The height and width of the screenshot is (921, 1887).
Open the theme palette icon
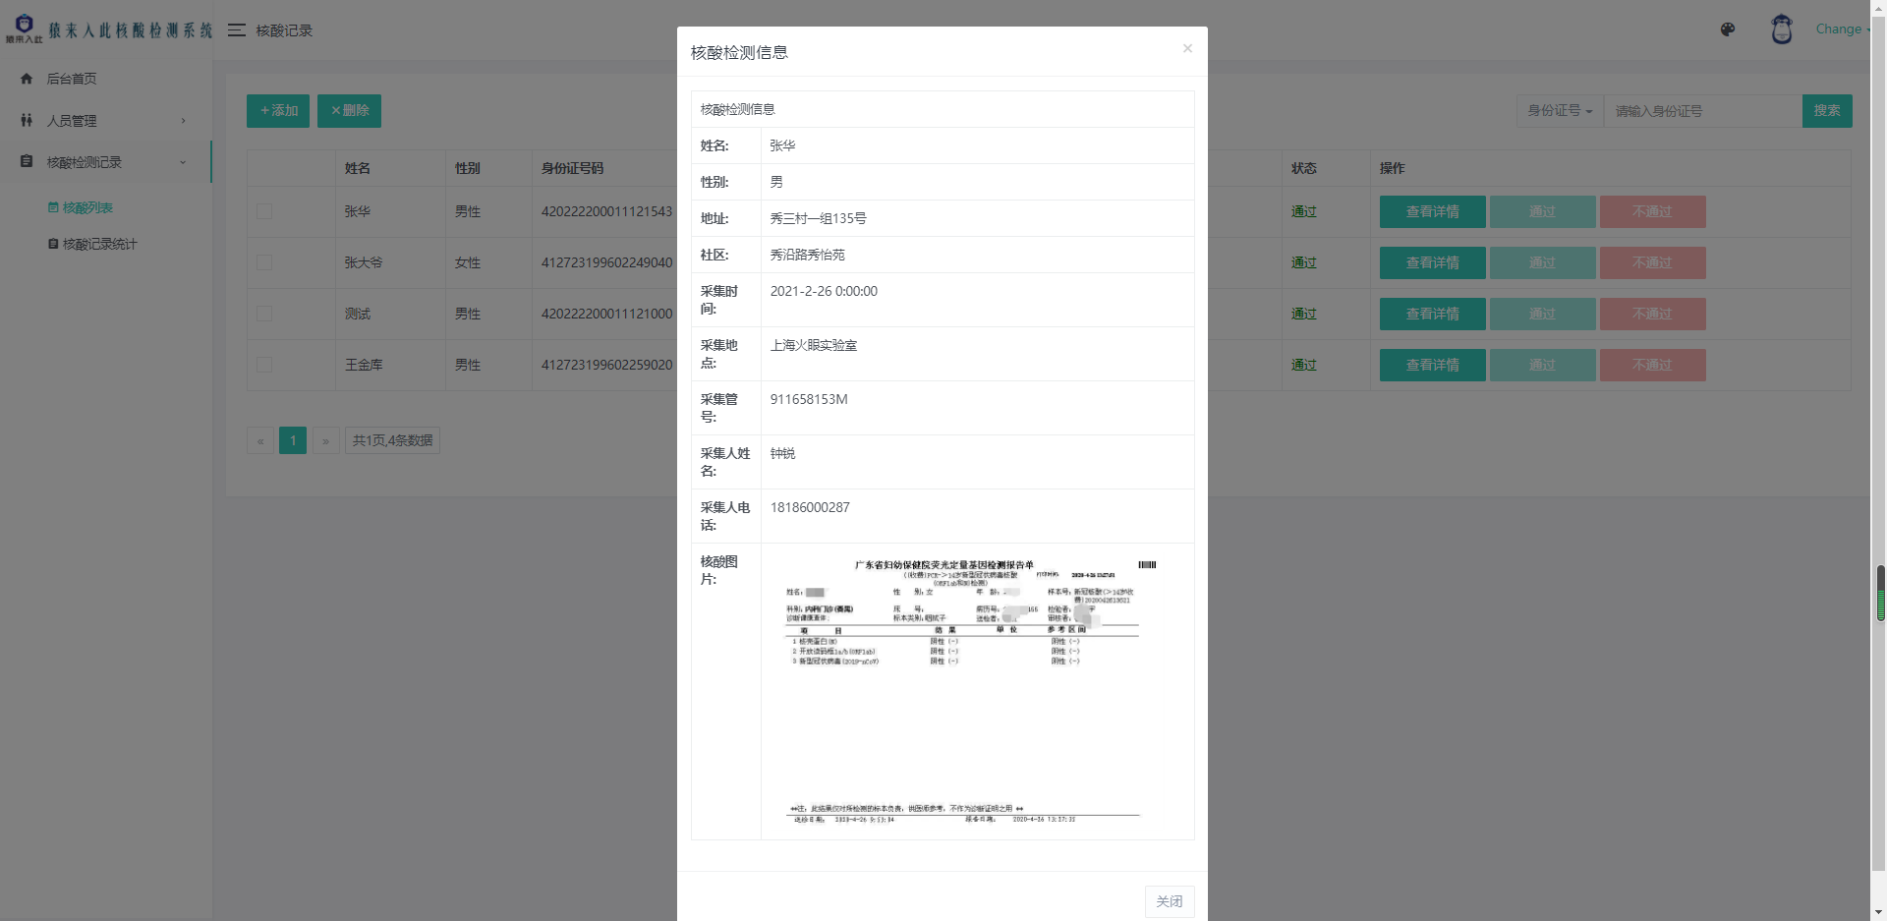(1728, 29)
